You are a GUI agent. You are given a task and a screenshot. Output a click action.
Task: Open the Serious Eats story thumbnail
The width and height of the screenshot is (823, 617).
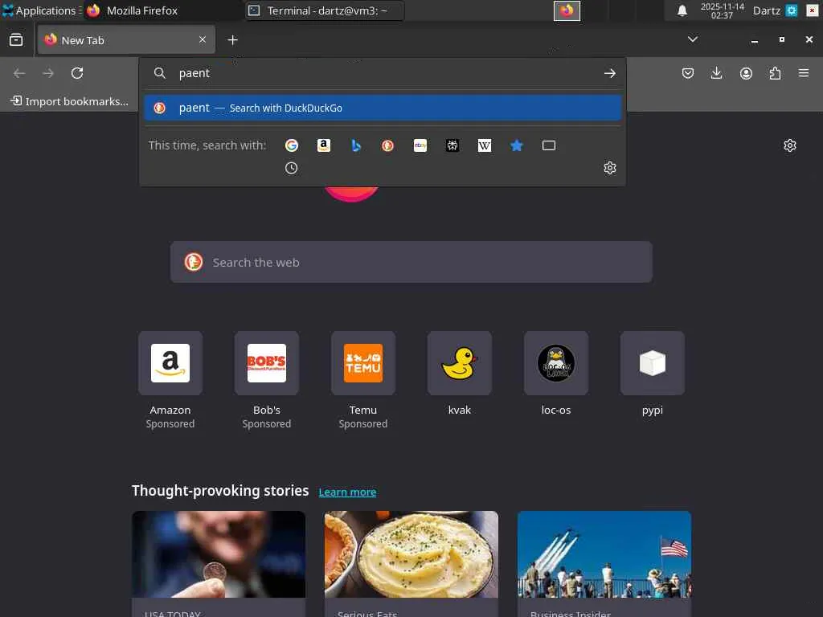[x=411, y=554]
